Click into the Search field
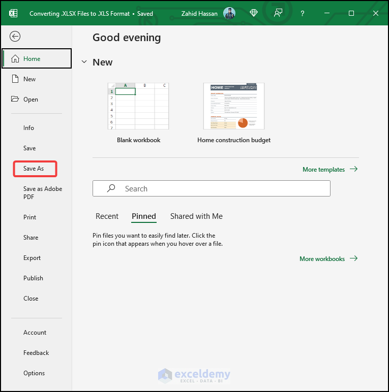Image resolution: width=389 pixels, height=392 pixels. point(211,188)
